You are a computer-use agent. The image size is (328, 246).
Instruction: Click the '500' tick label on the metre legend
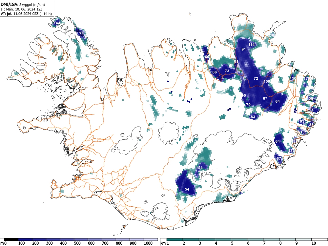tap(77, 243)
